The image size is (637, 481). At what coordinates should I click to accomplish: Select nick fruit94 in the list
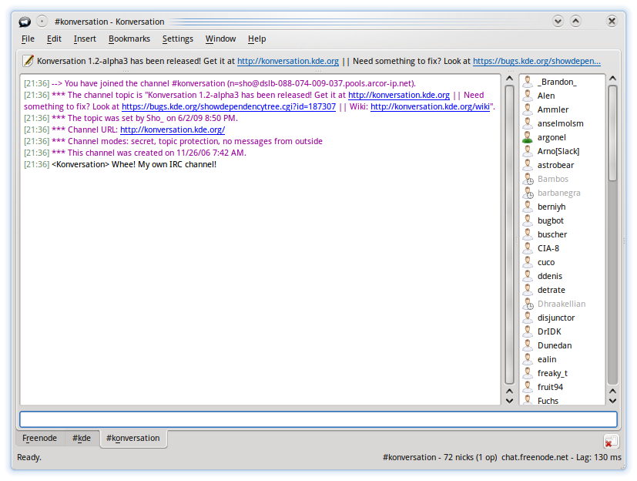point(550,387)
